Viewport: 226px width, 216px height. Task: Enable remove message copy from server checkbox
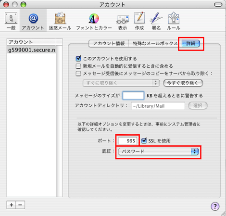point(78,74)
